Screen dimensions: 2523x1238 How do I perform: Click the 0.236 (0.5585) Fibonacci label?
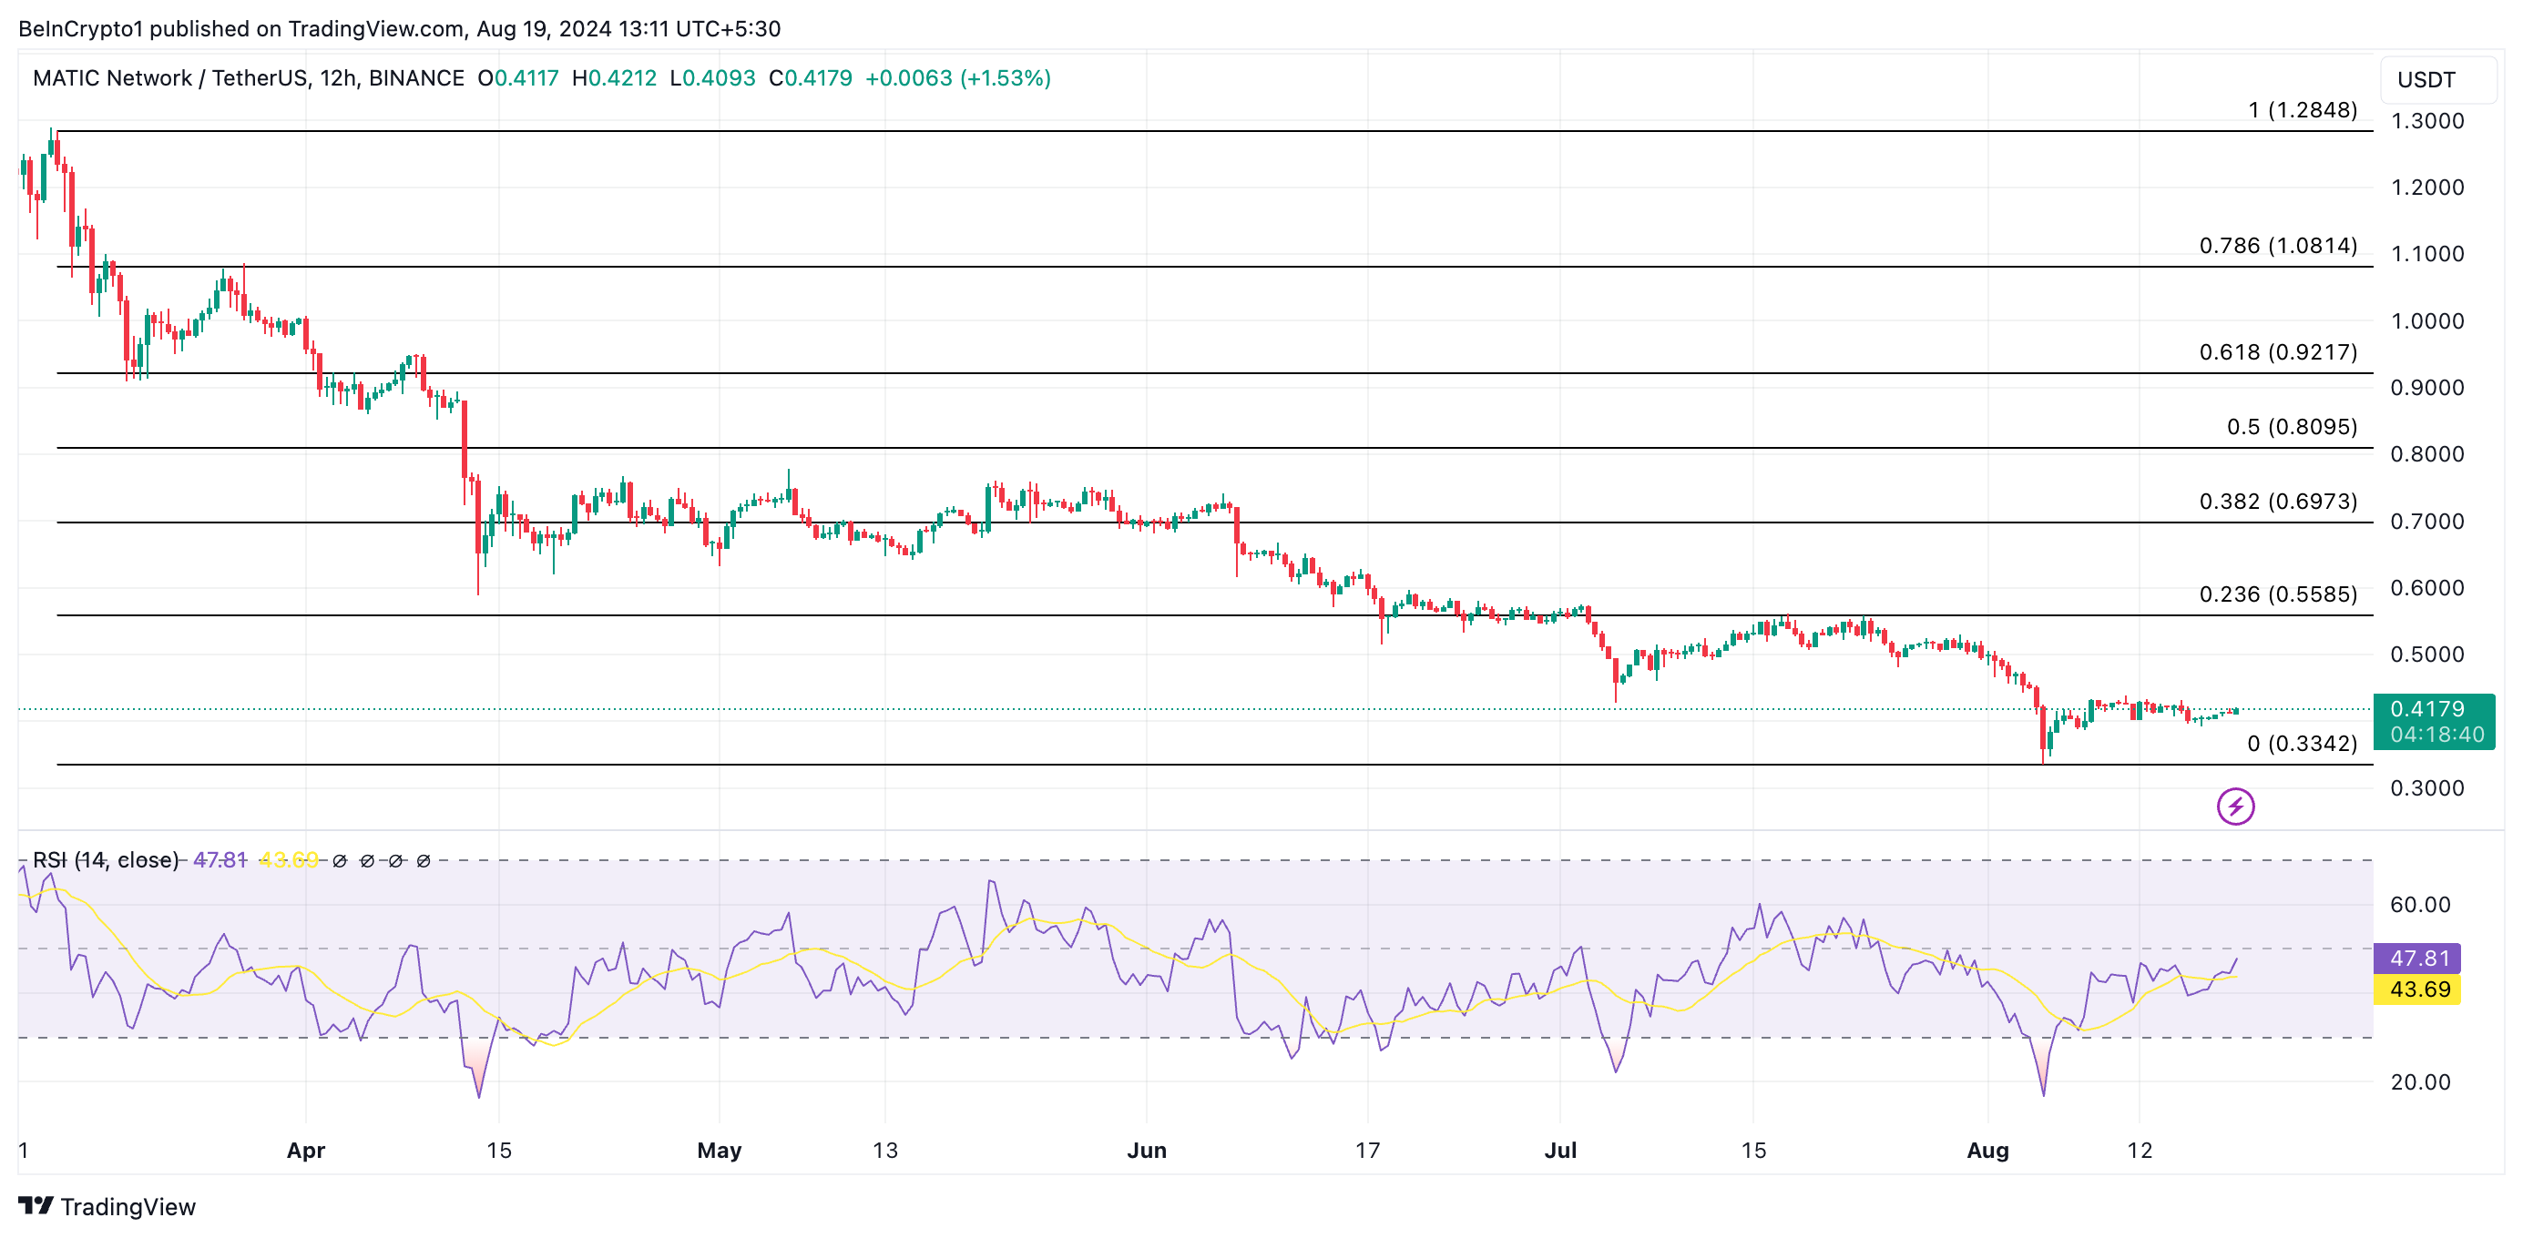[x=2278, y=594]
